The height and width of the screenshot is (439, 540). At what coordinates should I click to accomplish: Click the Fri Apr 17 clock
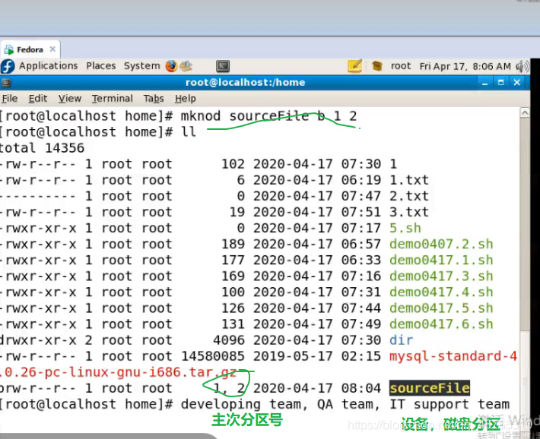pyautogui.click(x=465, y=66)
